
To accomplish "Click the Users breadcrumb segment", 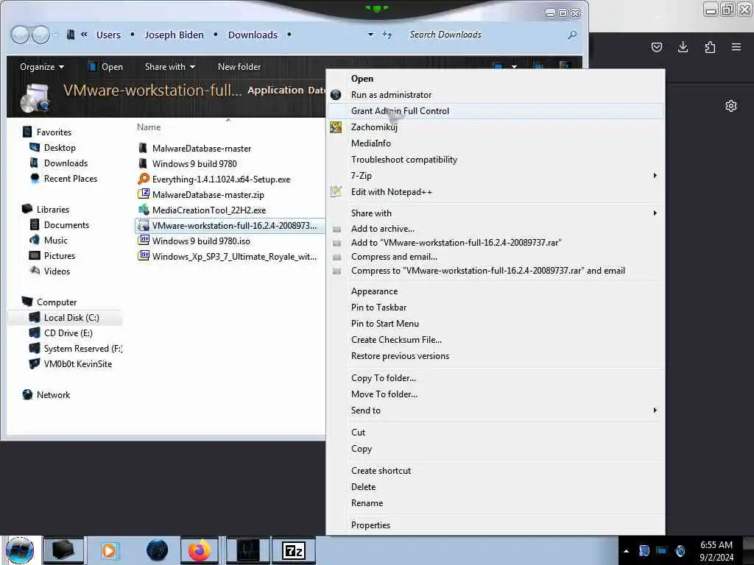I will [108, 35].
